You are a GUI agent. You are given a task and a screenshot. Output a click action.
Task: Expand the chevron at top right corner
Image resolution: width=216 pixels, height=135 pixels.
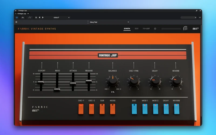pyautogui.click(x=200, y=18)
